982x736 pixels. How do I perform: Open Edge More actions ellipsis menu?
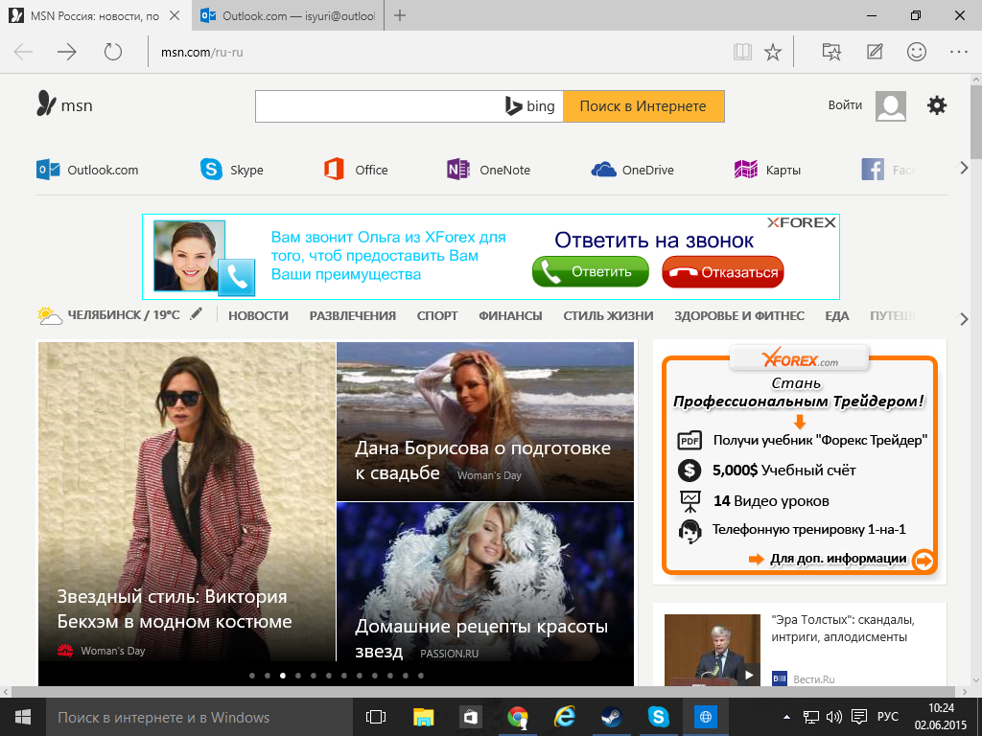958,52
